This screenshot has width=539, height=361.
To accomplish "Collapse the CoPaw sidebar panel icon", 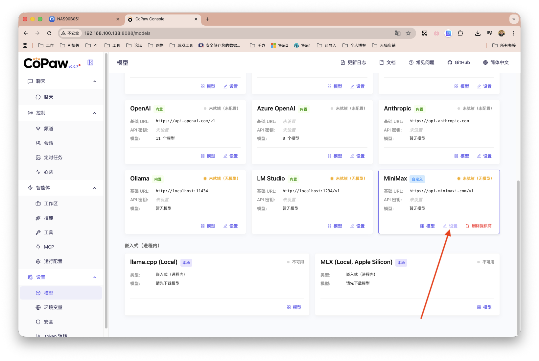I will [90, 62].
